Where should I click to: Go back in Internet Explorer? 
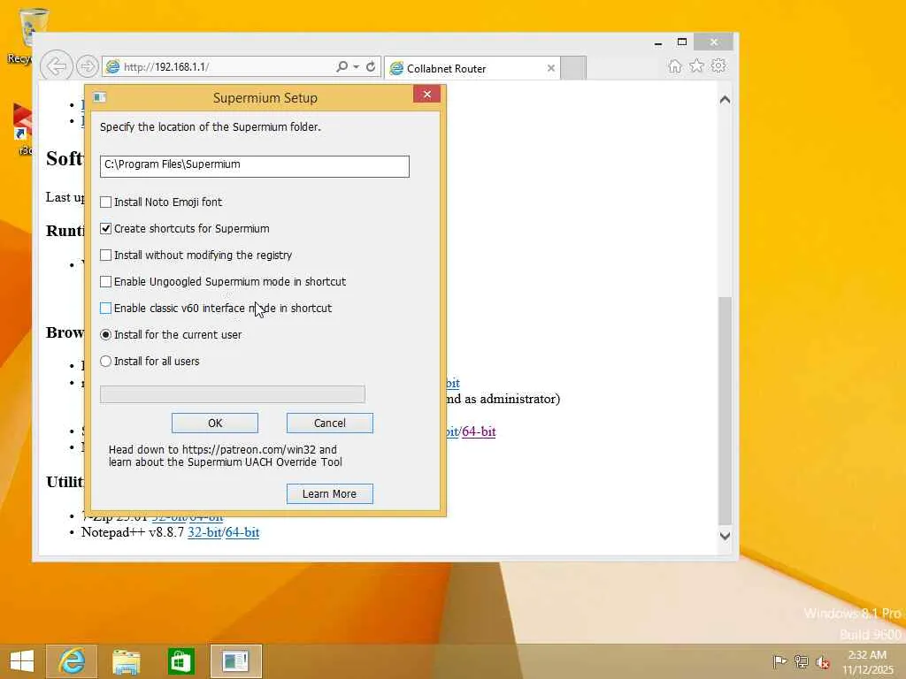(57, 66)
